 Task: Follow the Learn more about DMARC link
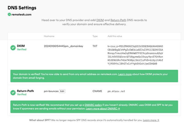[x=103, y=108]
